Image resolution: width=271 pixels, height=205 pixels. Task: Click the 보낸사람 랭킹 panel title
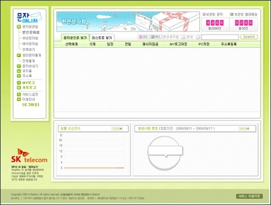click(x=148, y=129)
